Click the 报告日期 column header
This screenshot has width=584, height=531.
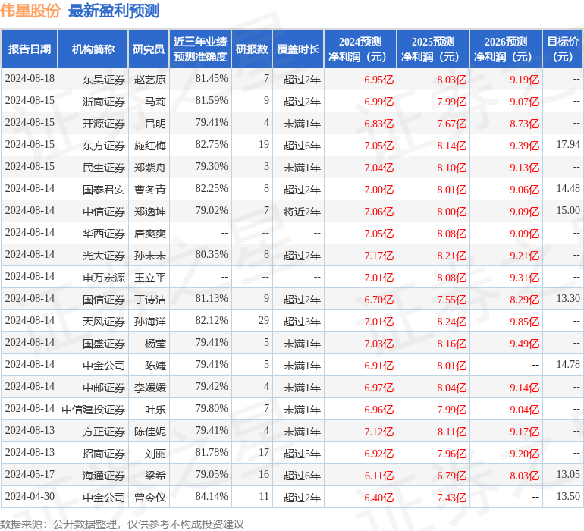30,49
